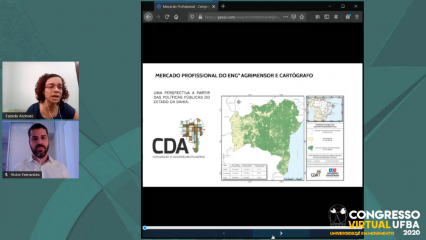Viewport: 426px width, 240px height.
Task: Click the Bahia map image on slide
Action: 263,138
